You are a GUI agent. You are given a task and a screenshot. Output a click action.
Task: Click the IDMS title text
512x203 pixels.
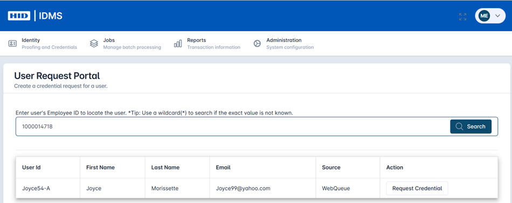(x=51, y=16)
